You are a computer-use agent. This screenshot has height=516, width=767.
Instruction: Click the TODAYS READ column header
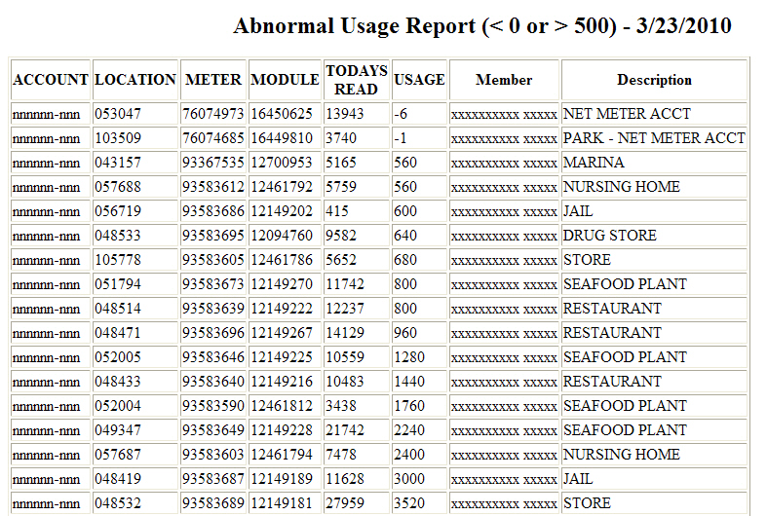(x=356, y=80)
